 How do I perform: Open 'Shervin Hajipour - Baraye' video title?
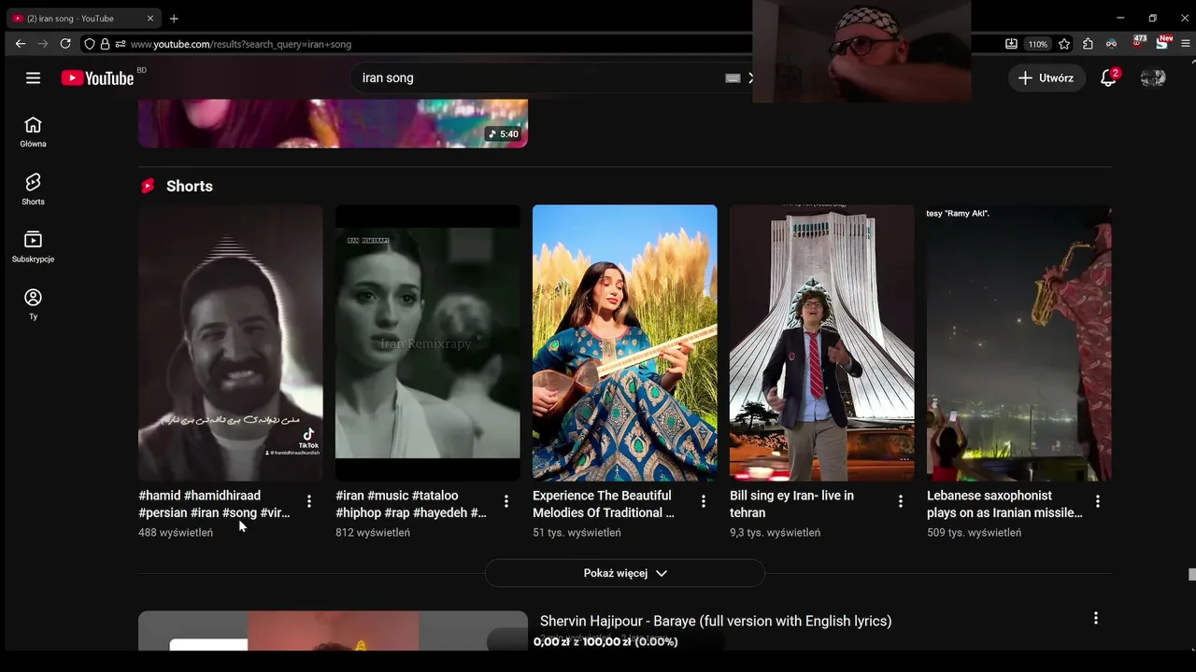[716, 621]
